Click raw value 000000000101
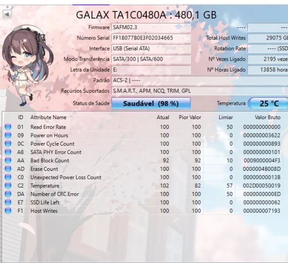Screen dimensions: 288x263 262,152
